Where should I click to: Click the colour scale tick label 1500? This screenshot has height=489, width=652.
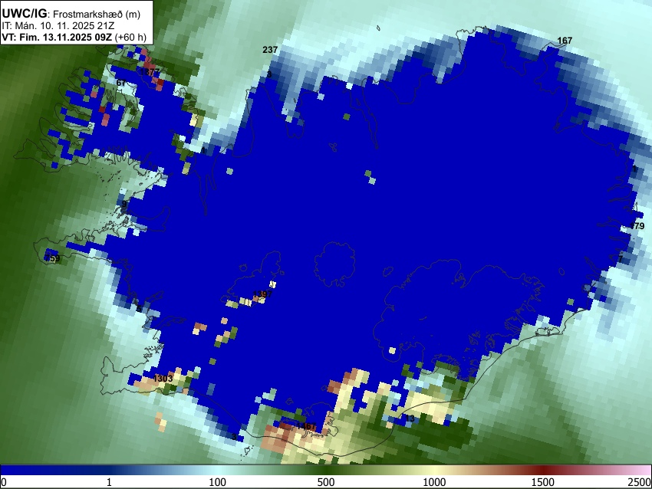543,482
